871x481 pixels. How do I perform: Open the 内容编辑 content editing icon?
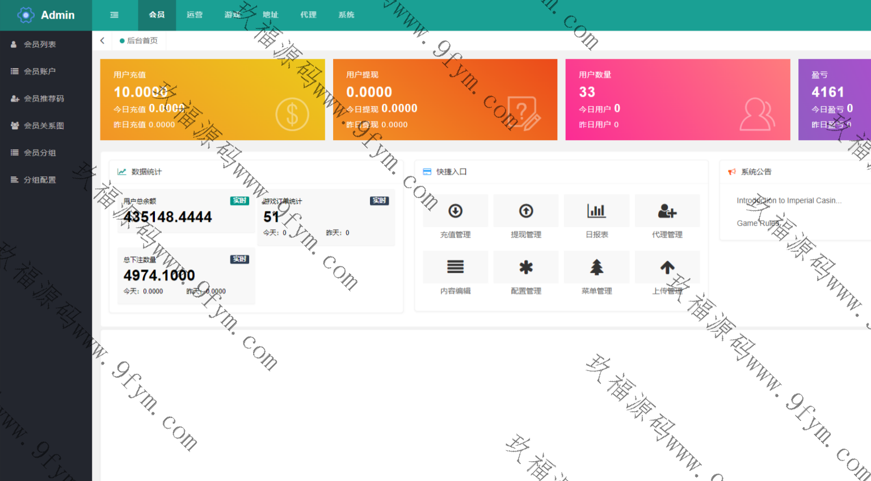[455, 268]
